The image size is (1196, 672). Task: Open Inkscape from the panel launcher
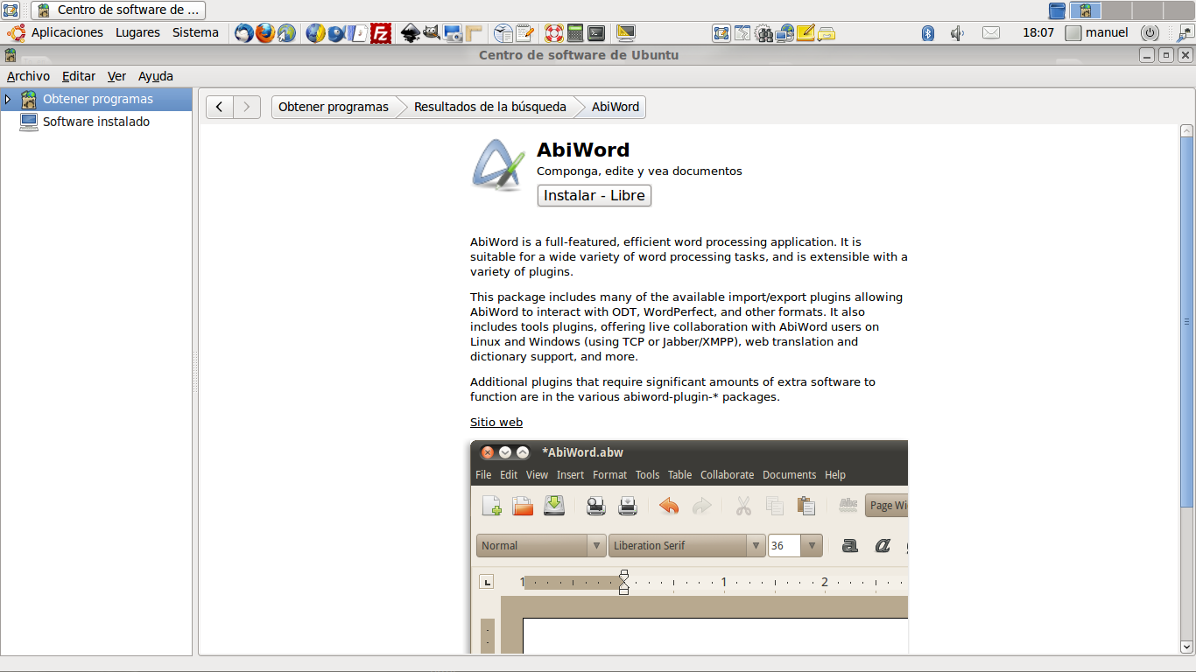pos(410,33)
